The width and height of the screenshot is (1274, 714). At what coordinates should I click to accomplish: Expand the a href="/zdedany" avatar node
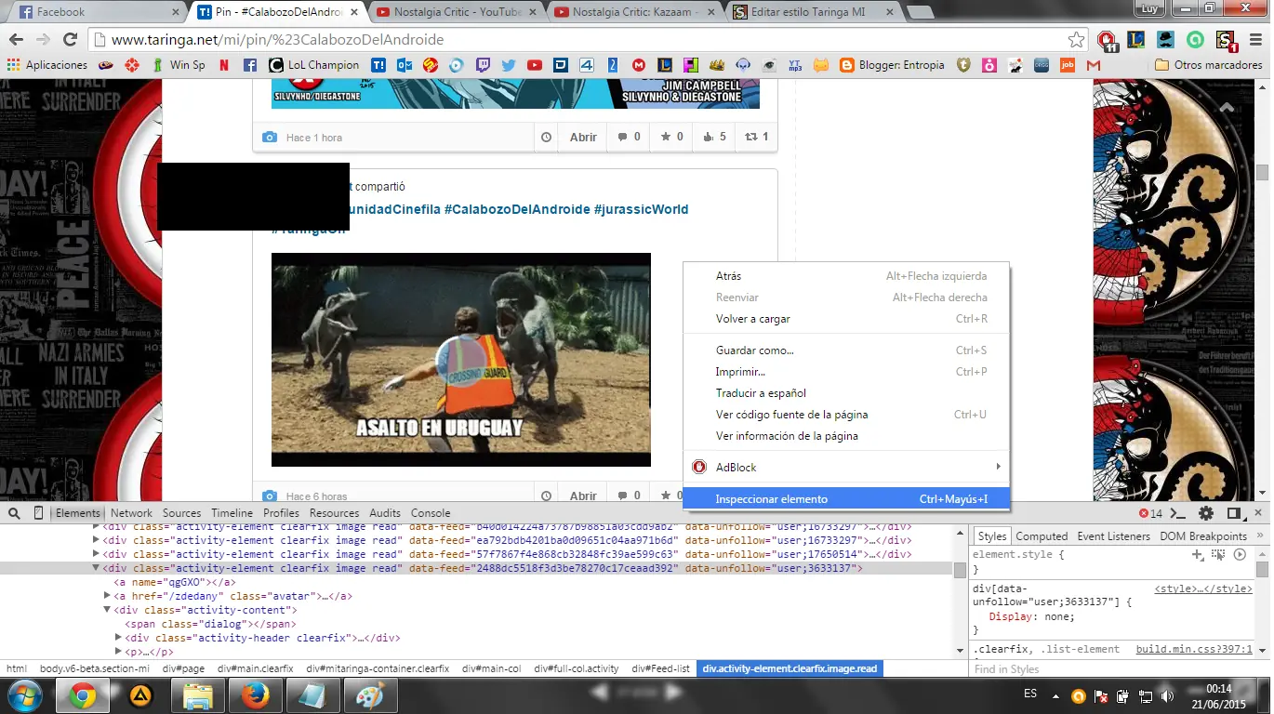(107, 596)
